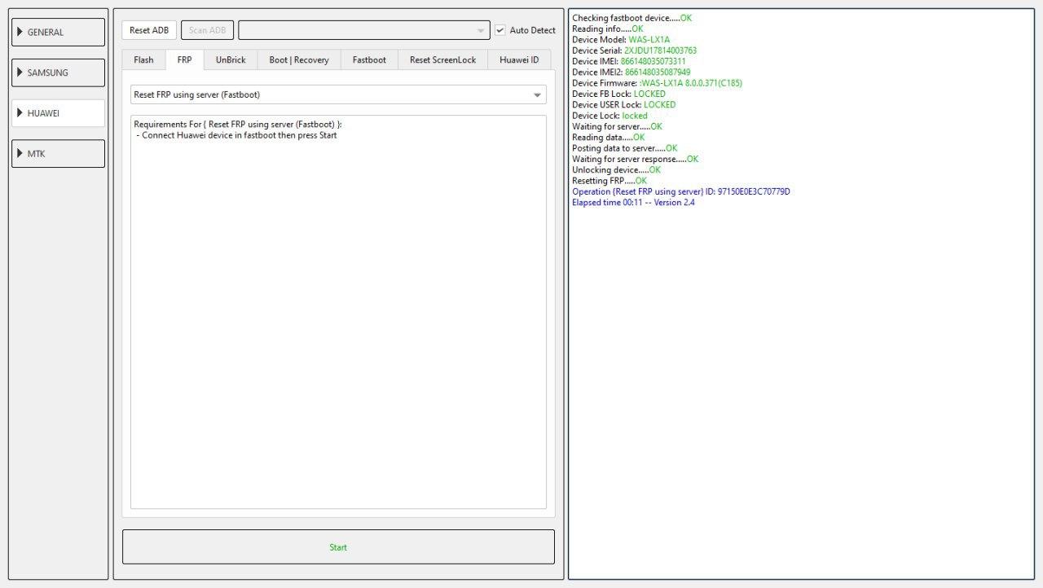
Task: Expand the SAMSUNG sidebar section
Action: [58, 72]
